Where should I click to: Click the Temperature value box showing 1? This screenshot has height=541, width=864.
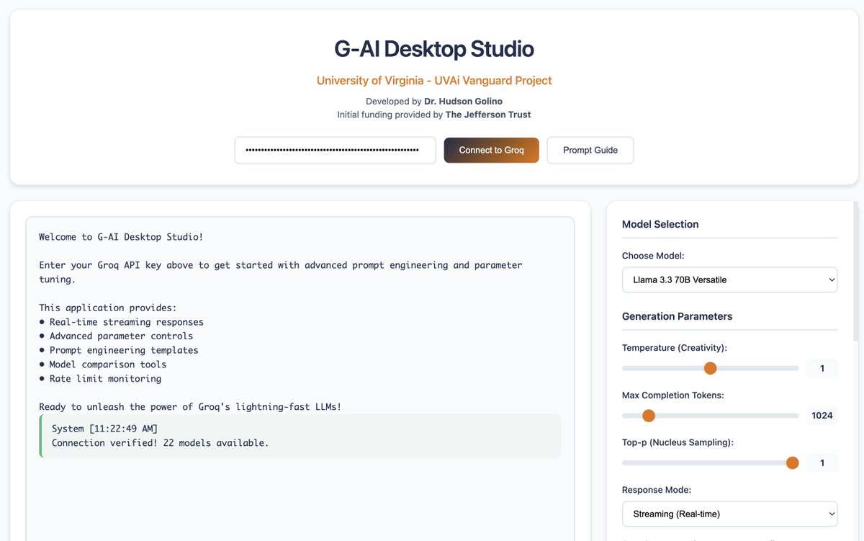click(x=822, y=368)
